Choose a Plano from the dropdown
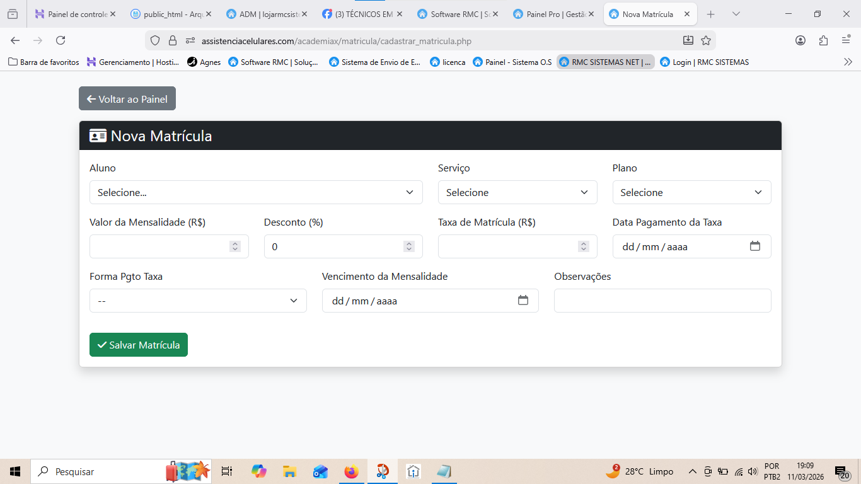 [x=691, y=192]
